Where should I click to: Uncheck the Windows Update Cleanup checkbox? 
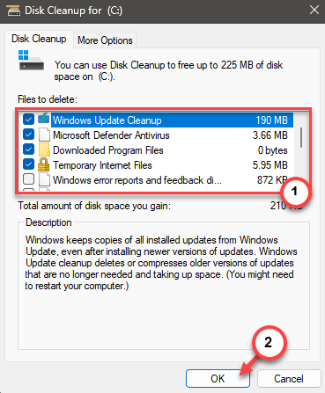point(28,120)
